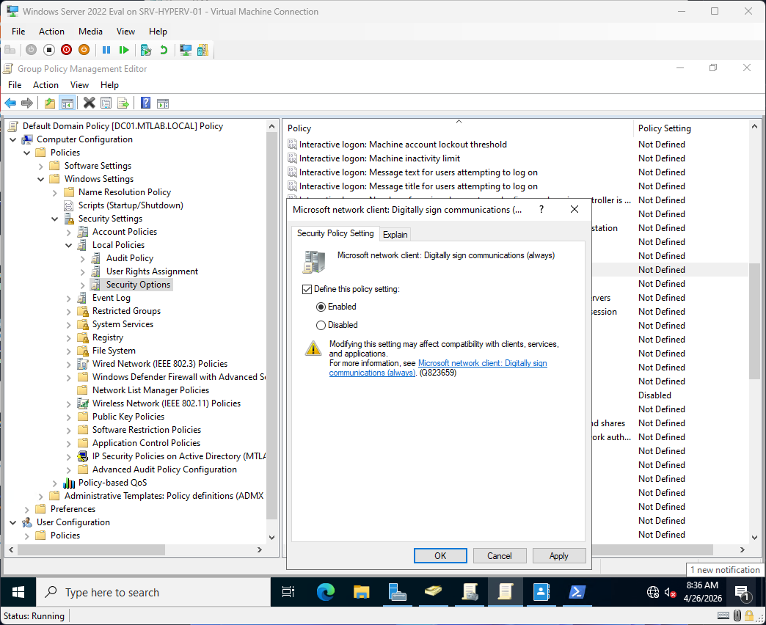Toggle the Show/Hide Console Tree icon
Screen dimensions: 766x625
point(67,103)
